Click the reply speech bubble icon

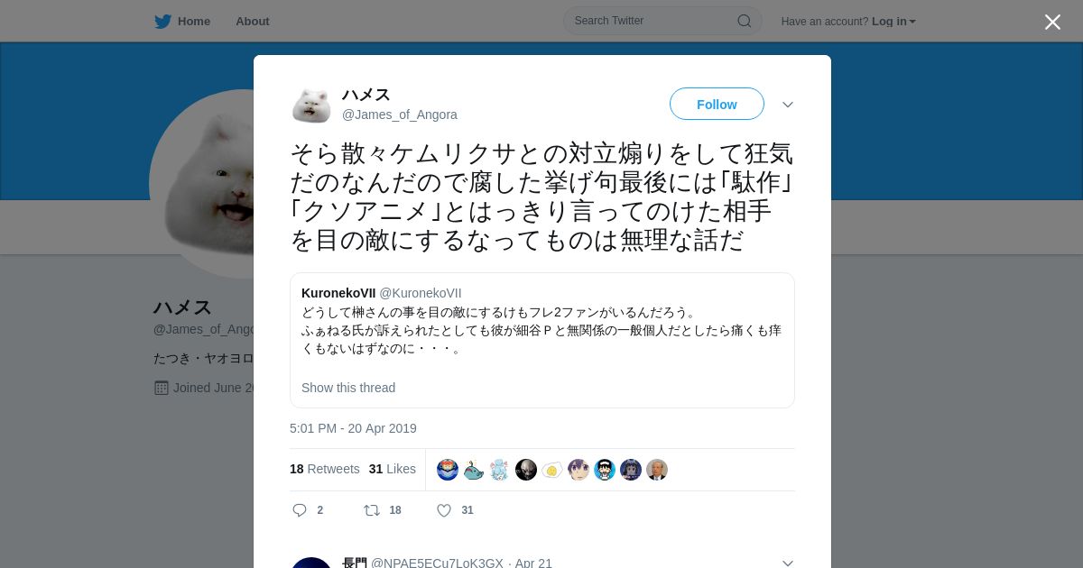tap(300, 510)
